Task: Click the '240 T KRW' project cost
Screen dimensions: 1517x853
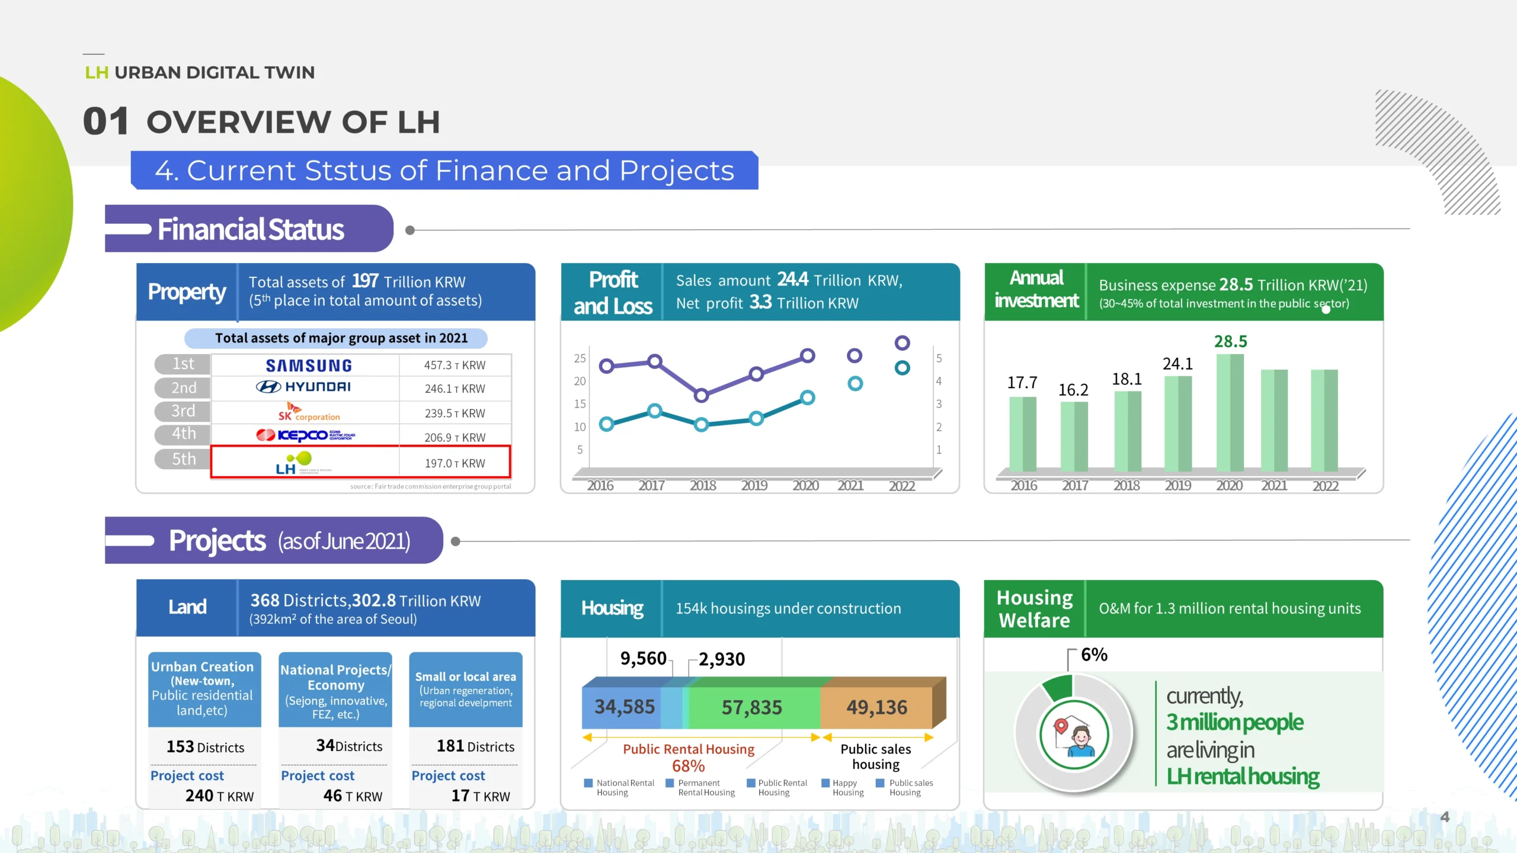Action: point(219,796)
